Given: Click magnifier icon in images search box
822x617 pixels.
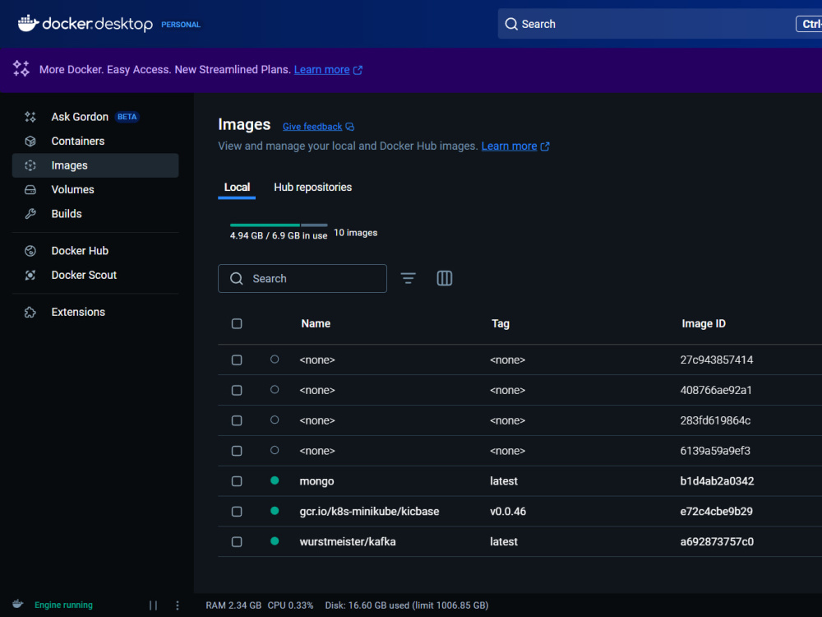Looking at the screenshot, I should (237, 279).
